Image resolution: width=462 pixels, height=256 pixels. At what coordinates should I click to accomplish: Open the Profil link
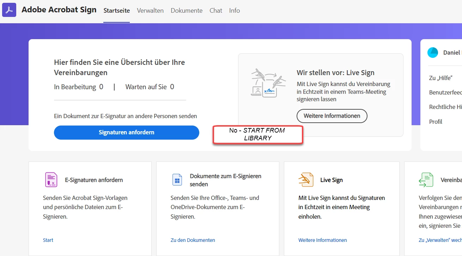(436, 122)
